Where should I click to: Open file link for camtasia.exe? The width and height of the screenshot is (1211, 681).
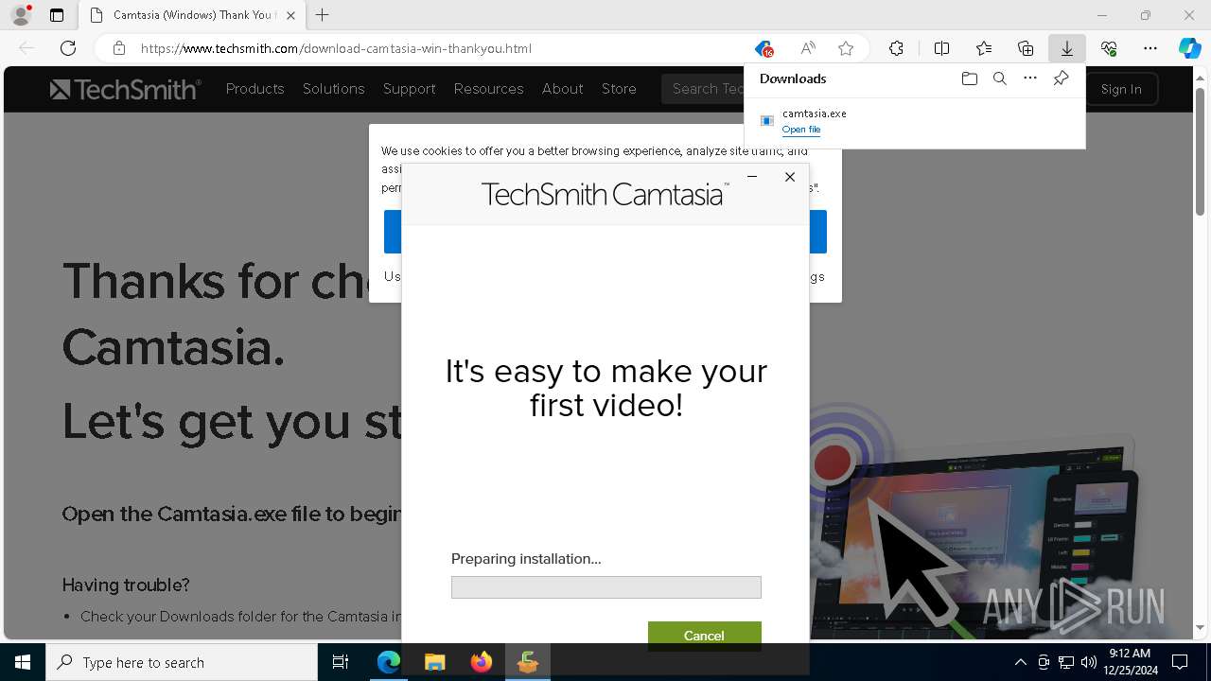(801, 130)
